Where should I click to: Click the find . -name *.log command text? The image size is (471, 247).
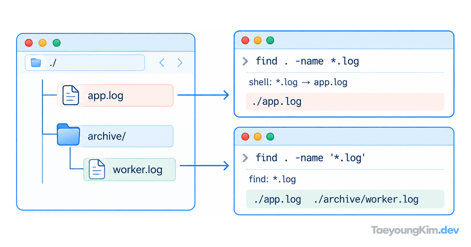point(307,61)
